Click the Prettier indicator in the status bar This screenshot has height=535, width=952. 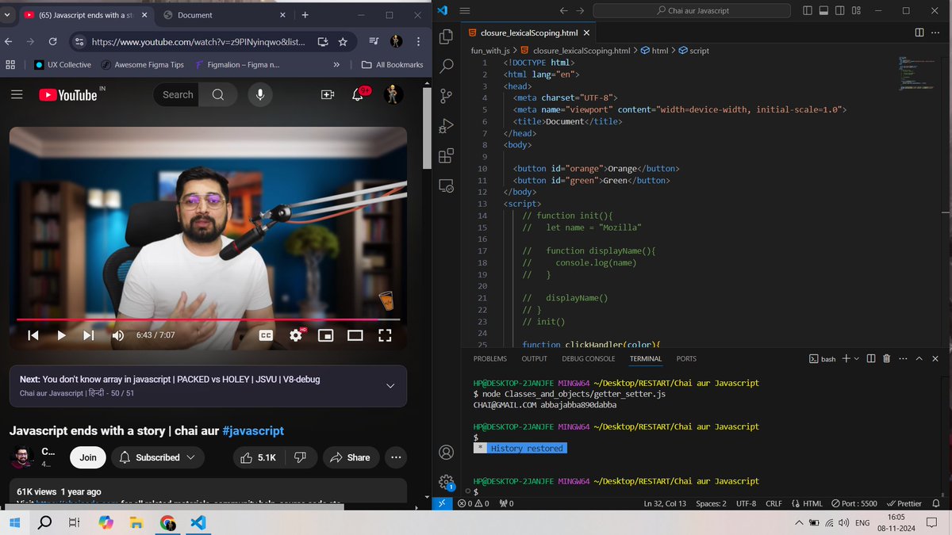pos(904,503)
